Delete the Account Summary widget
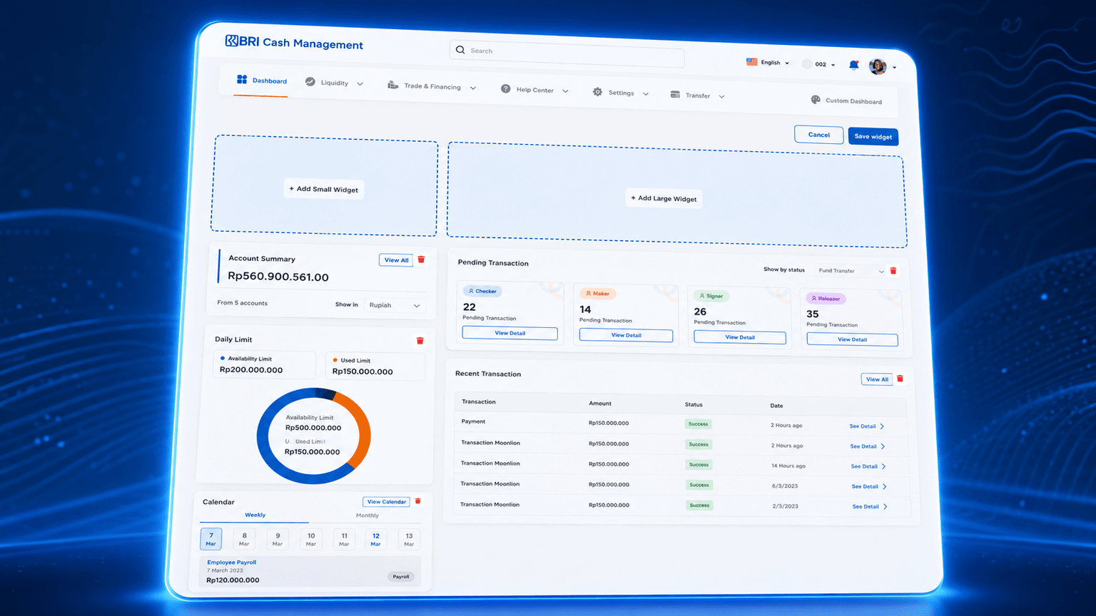Image resolution: width=1096 pixels, height=616 pixels. [421, 260]
